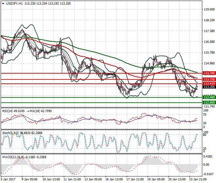Select the red 113.750 resistance price tag
Screen dimensions: 216x183
coord(209,79)
